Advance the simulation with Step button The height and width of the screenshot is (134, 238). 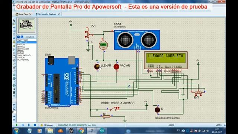[x=23, y=125]
